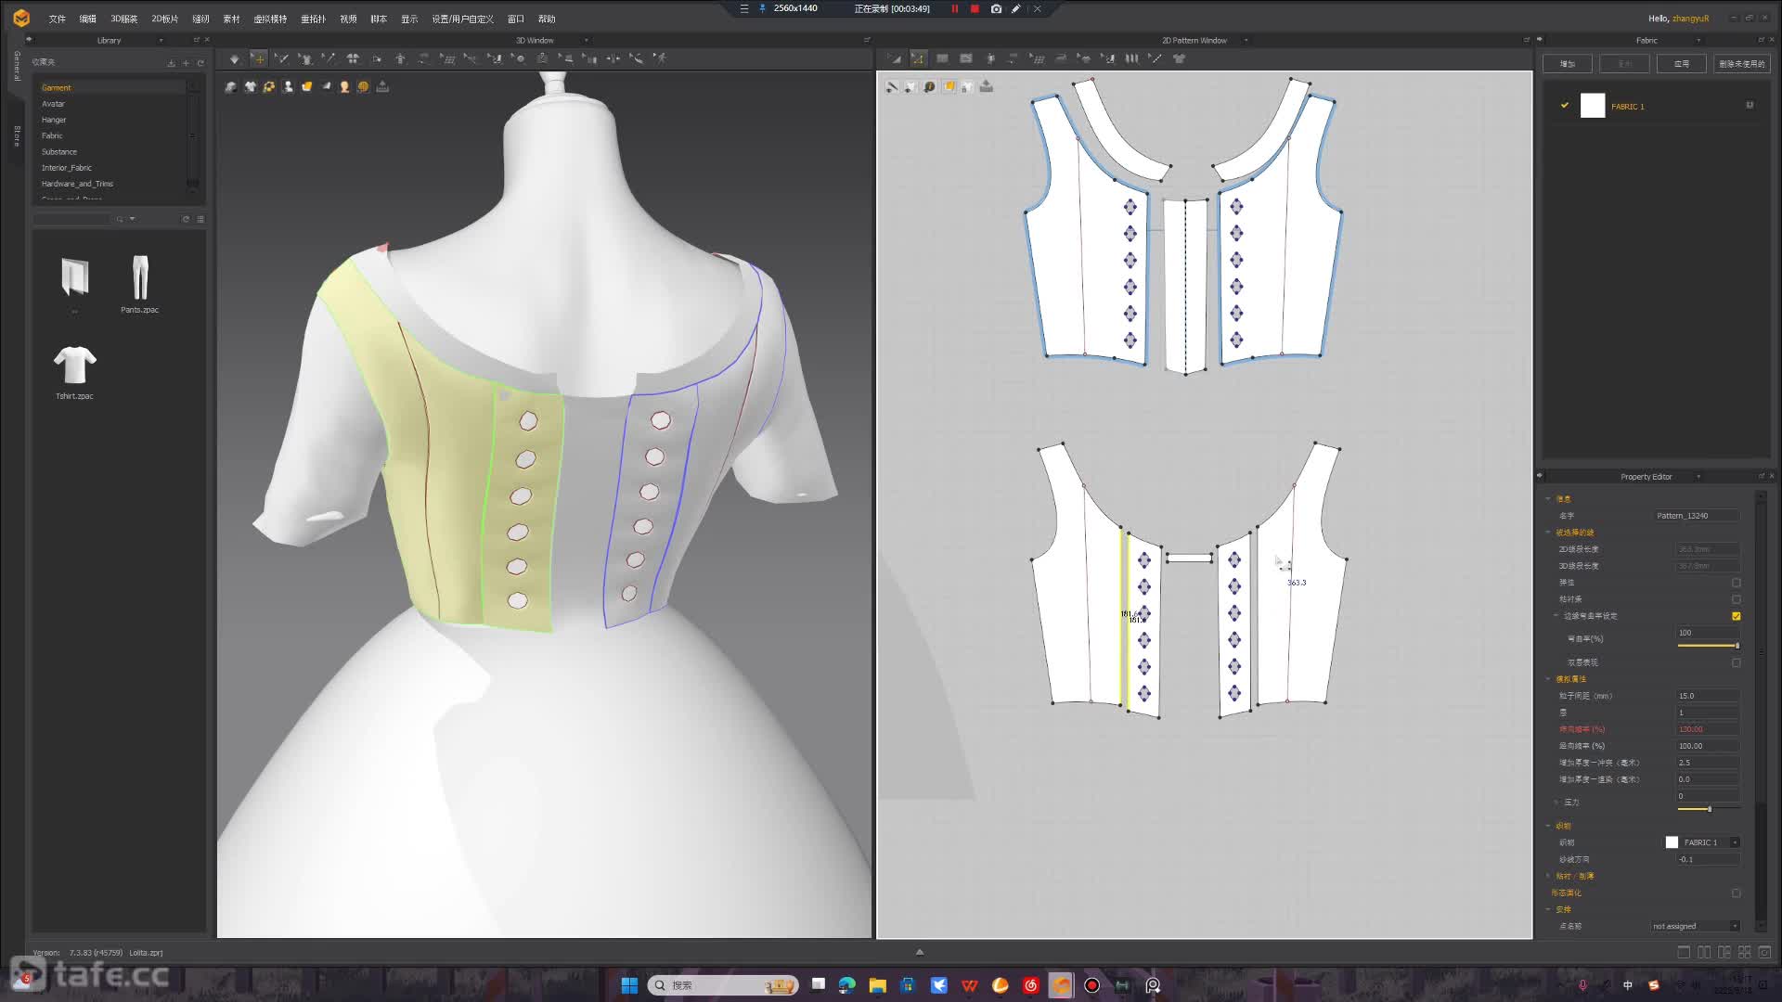Uncheck the 边缘弯曲率设定 checkbox
Image resolution: width=1782 pixels, height=1002 pixels.
1736,616
